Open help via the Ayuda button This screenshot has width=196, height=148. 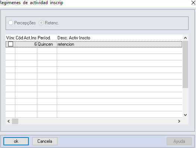(x=179, y=141)
